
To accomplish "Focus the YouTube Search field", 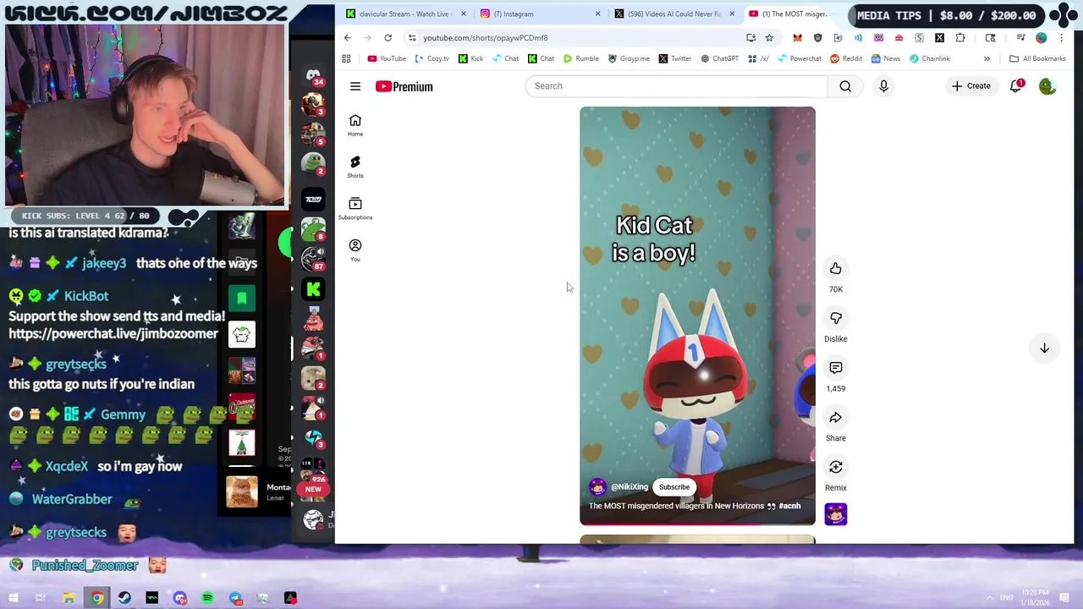I will click(x=676, y=85).
